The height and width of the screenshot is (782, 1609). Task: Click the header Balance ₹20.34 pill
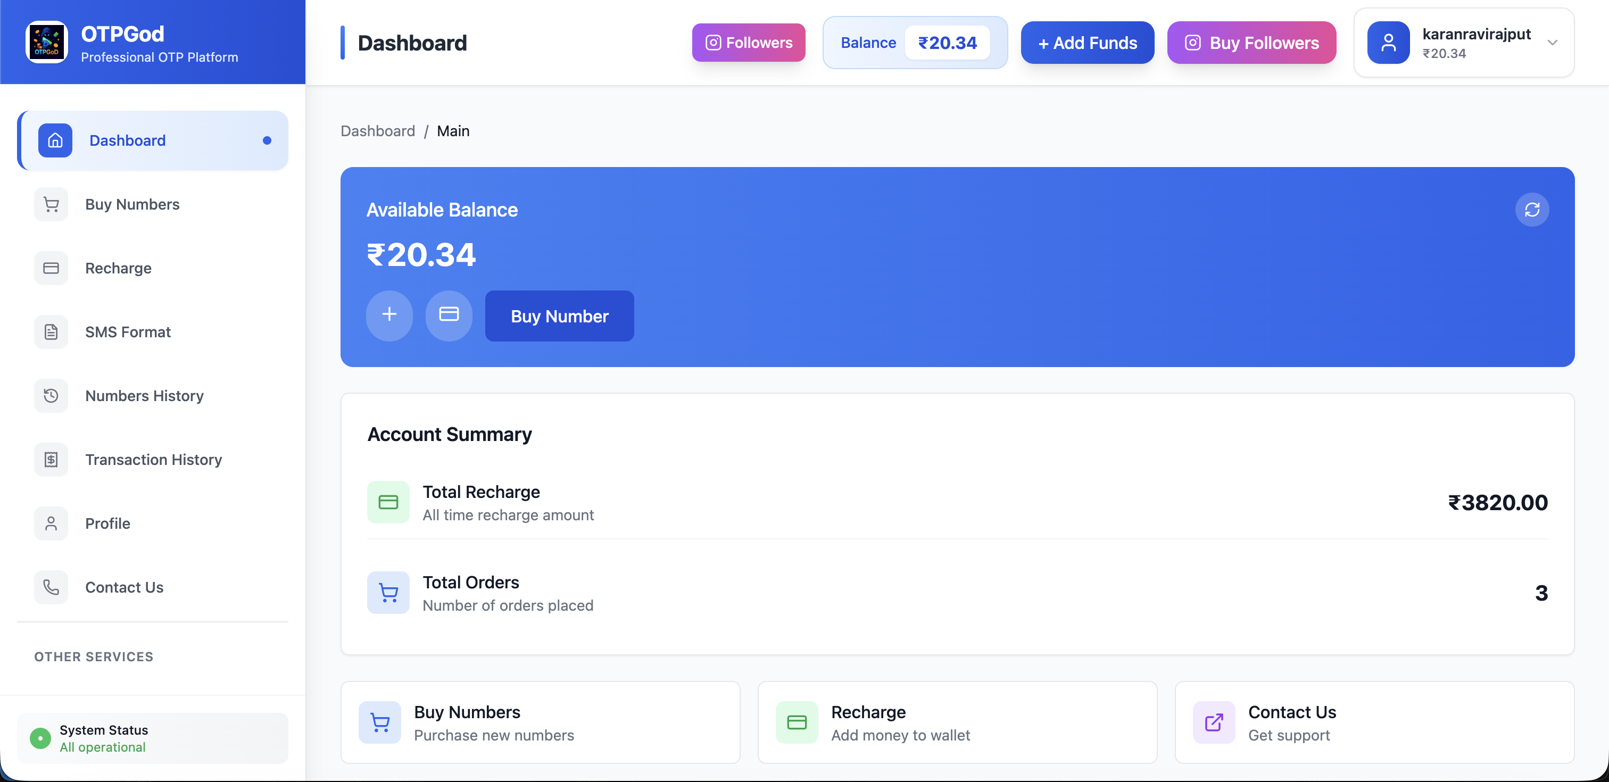[915, 43]
